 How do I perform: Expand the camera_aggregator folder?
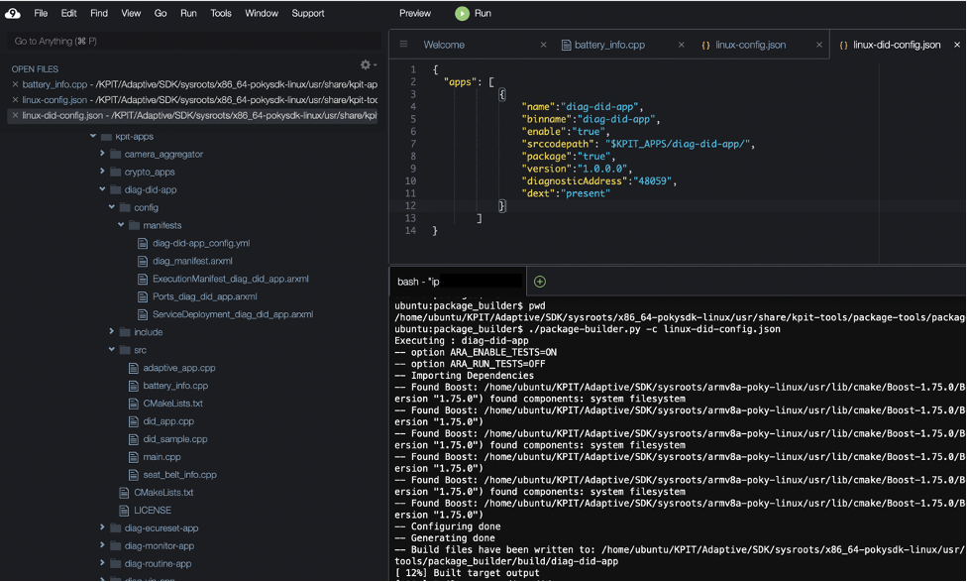coord(102,154)
